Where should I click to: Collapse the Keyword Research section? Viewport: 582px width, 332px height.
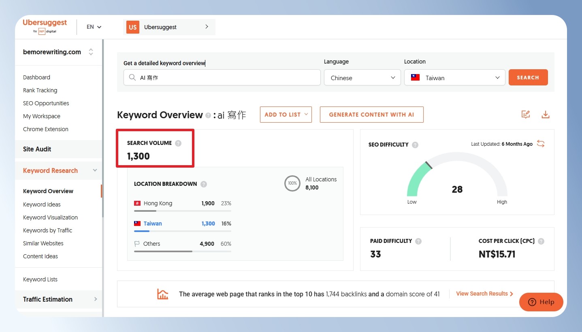coord(95,170)
